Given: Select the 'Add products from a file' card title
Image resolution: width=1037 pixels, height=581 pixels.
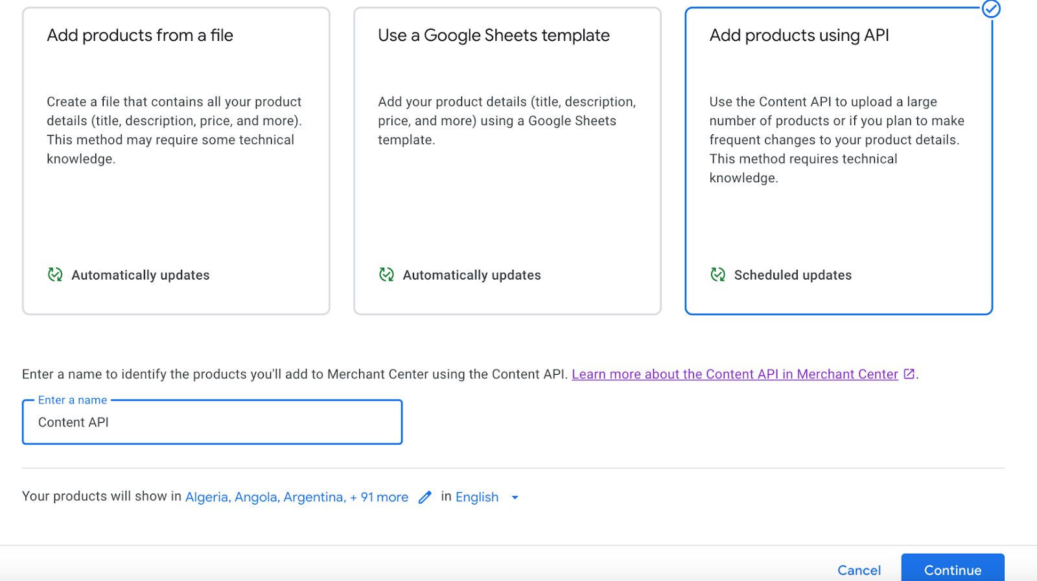Looking at the screenshot, I should (x=140, y=35).
